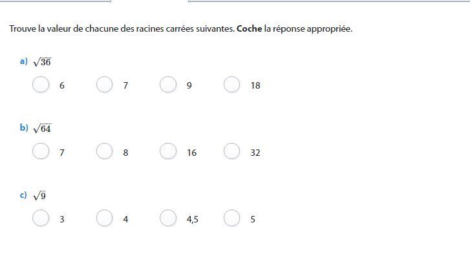Tick the 16 option circle in question b
This screenshot has width=470, height=269.
[x=168, y=151]
